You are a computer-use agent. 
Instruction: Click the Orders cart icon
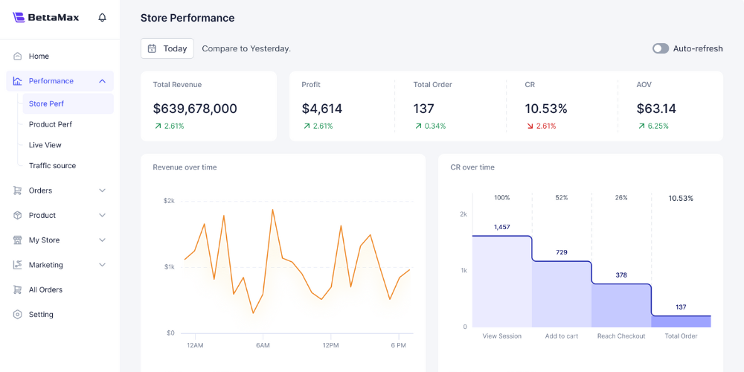[x=18, y=190]
